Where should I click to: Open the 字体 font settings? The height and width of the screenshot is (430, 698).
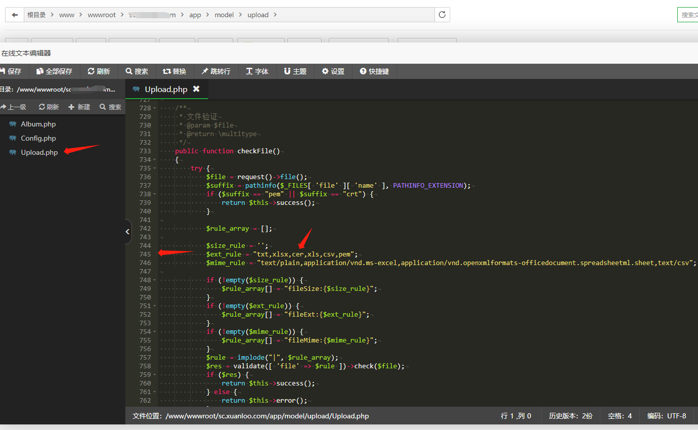(257, 71)
